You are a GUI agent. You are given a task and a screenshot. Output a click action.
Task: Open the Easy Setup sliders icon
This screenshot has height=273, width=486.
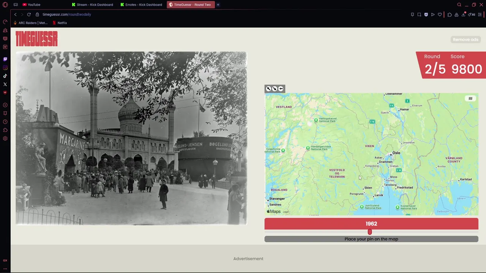(480, 14)
